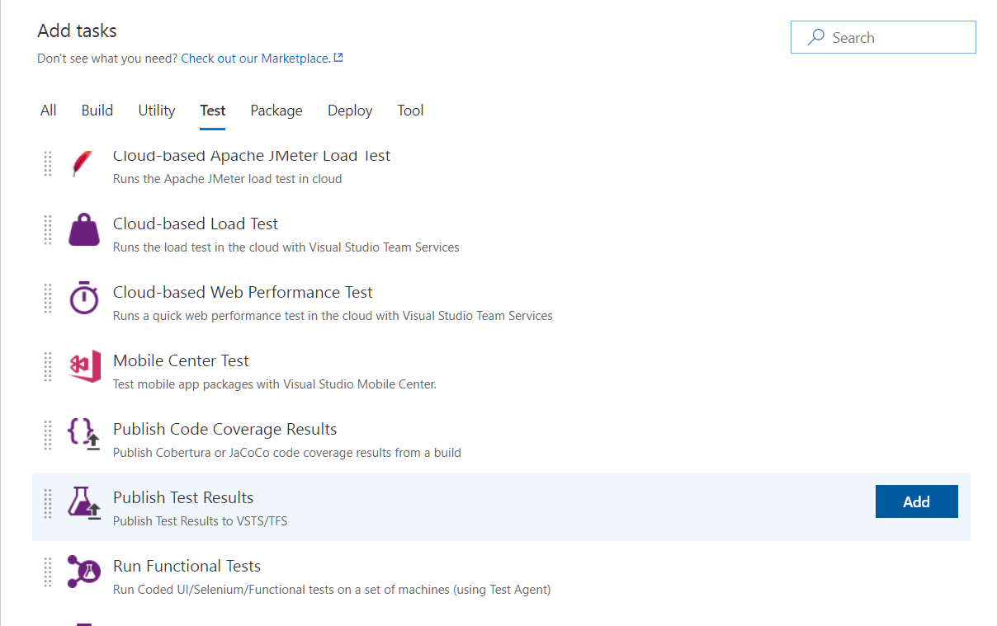
Task: Switch to the All tab
Action: [x=49, y=111]
